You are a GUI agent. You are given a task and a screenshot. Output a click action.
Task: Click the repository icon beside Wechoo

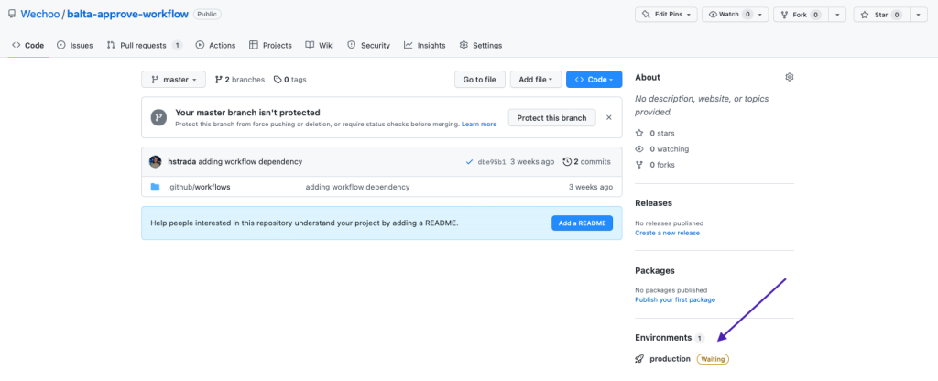(12, 14)
